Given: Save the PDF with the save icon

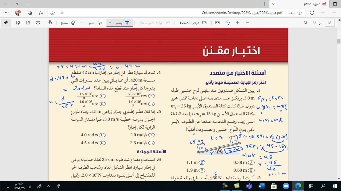Looking at the screenshot, I should 28,23.
